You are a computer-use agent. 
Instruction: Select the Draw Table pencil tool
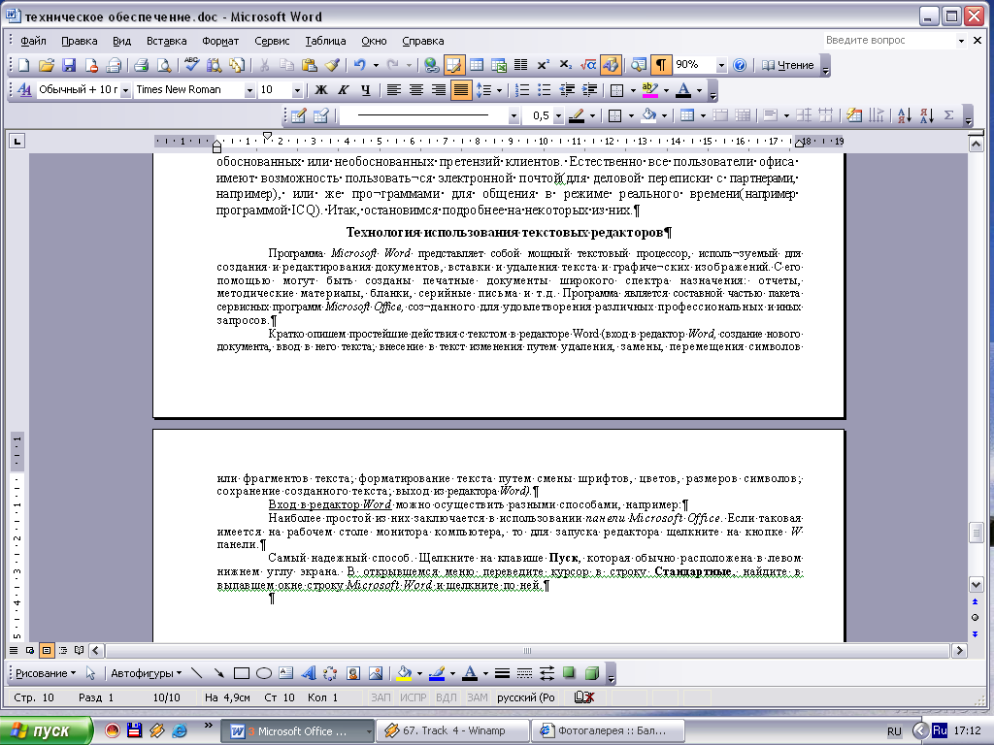pyautogui.click(x=299, y=115)
